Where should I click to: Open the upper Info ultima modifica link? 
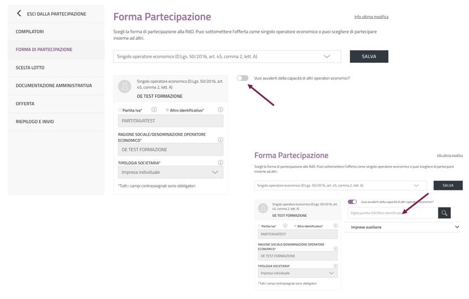click(371, 17)
